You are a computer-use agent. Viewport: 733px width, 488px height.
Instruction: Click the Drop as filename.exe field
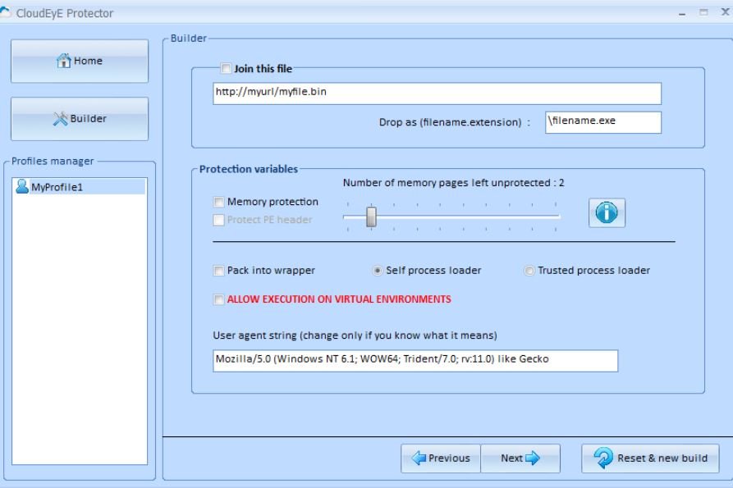(x=603, y=122)
